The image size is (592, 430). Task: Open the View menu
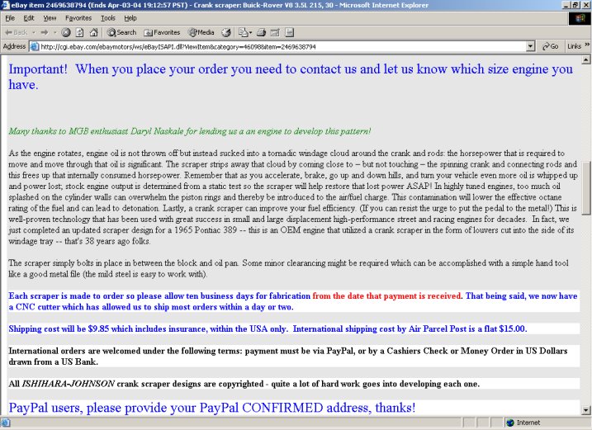(50, 17)
